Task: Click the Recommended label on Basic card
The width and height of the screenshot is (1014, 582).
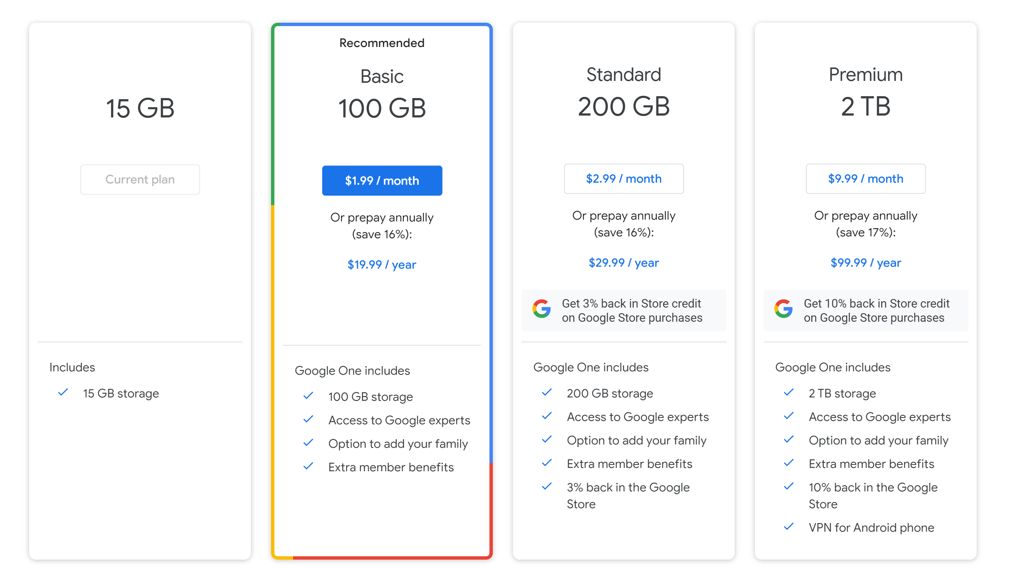Action: [x=382, y=43]
